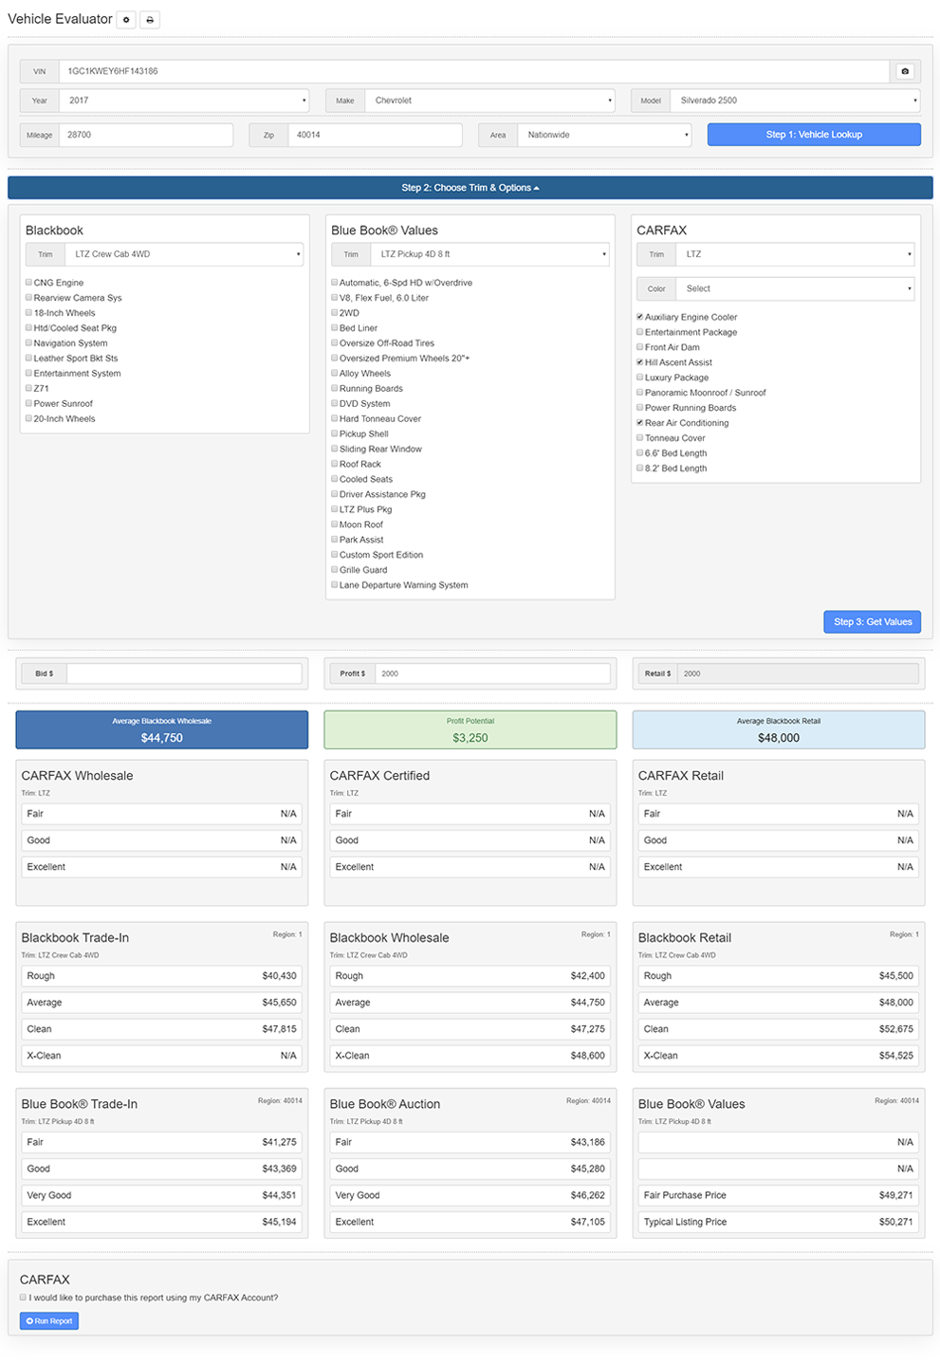Click Blue Book Auction Fair $43,186
The height and width of the screenshot is (1364, 940).
(x=587, y=1142)
